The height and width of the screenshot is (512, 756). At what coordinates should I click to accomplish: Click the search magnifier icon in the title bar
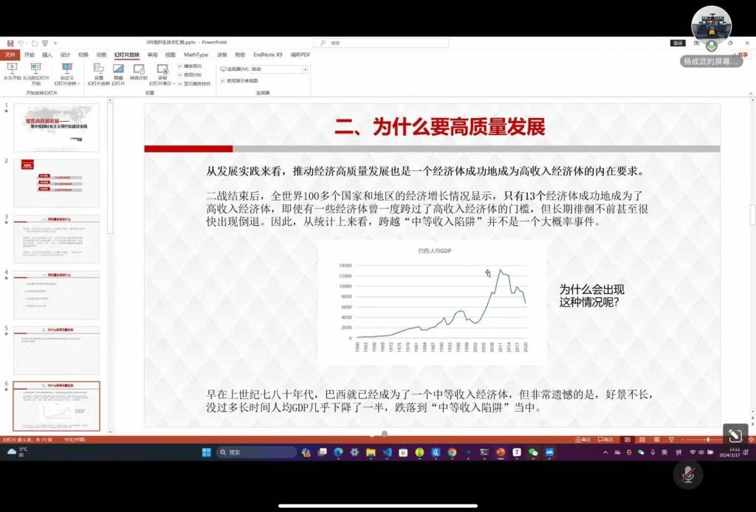[x=323, y=43]
